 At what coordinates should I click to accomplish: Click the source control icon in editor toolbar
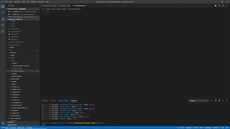click(216, 6)
